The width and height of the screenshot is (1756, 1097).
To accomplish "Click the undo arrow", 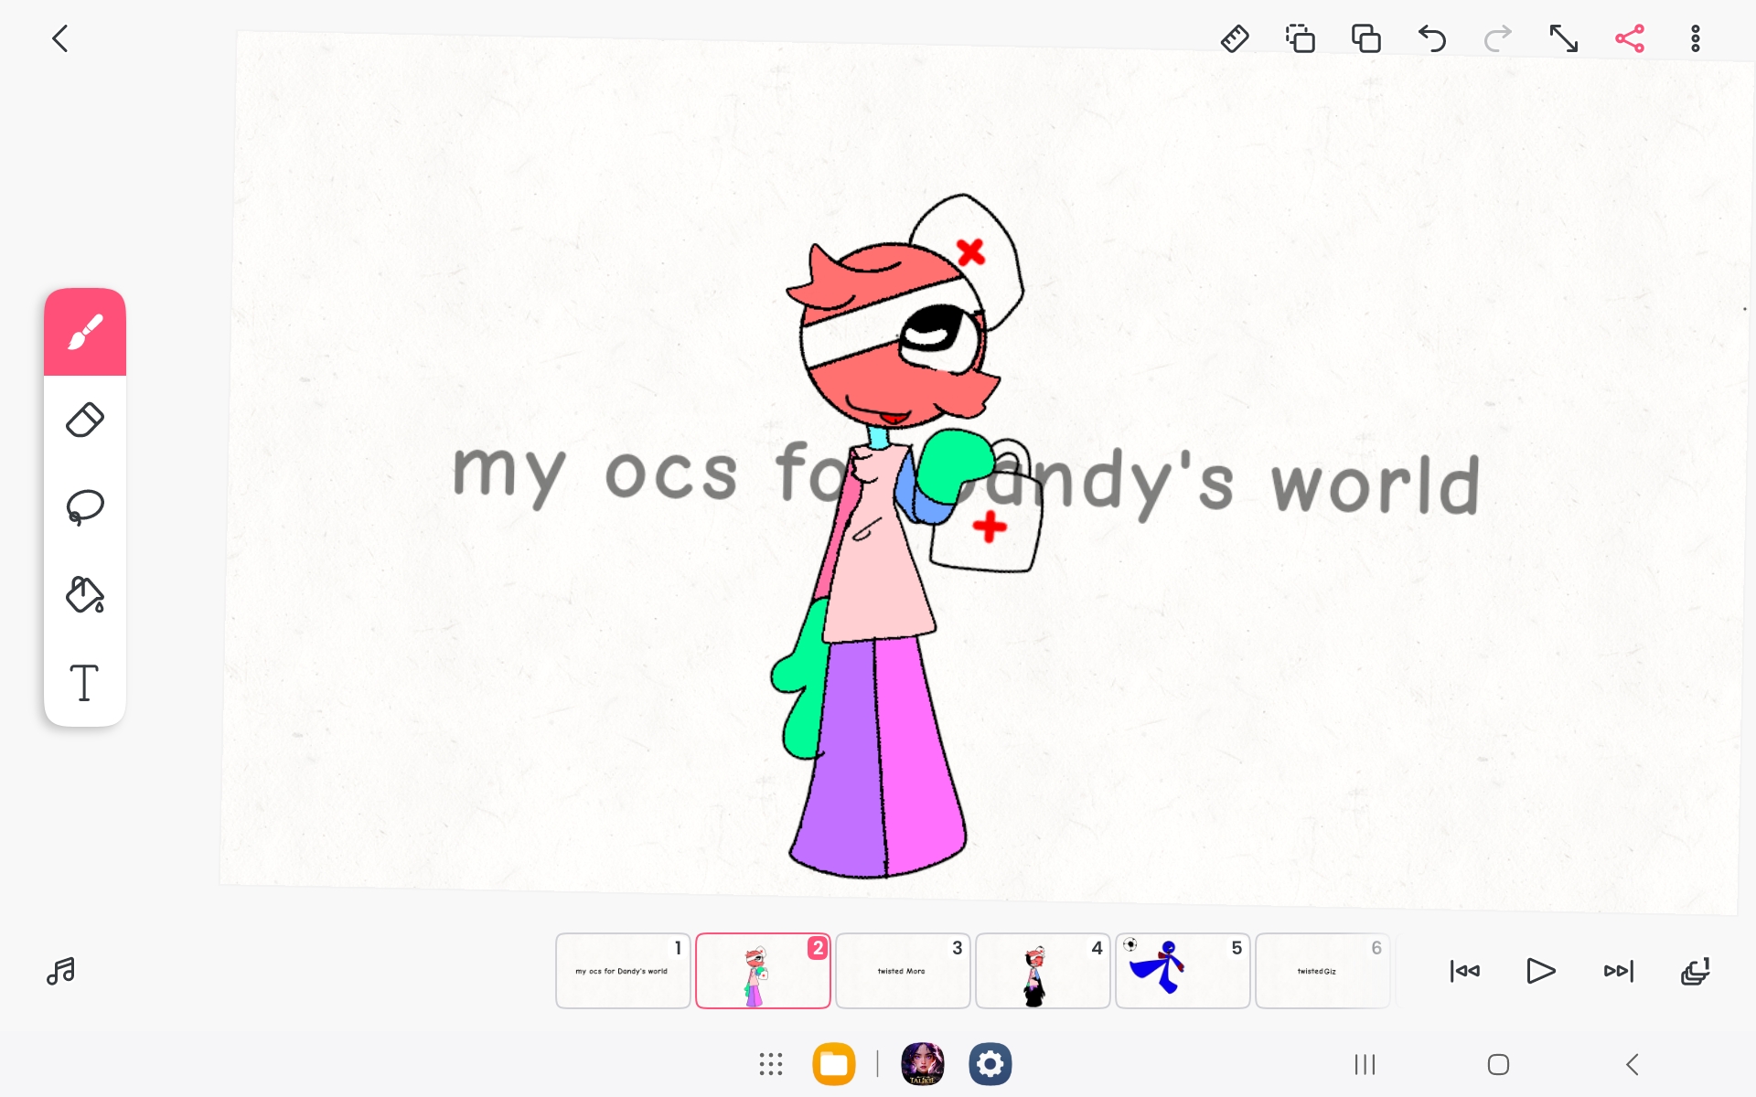I will [x=1431, y=38].
